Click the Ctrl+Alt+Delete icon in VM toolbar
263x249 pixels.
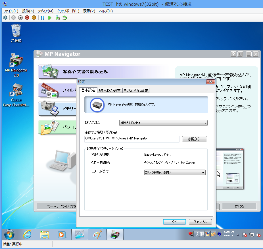[x=5, y=18]
